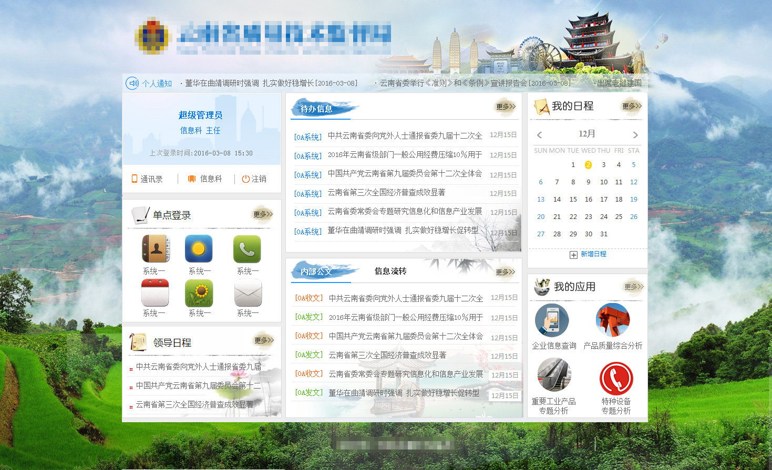Viewport: 772px width, 470px height.
Task: Go to next month in 我的日程 calendar
Action: (635, 135)
